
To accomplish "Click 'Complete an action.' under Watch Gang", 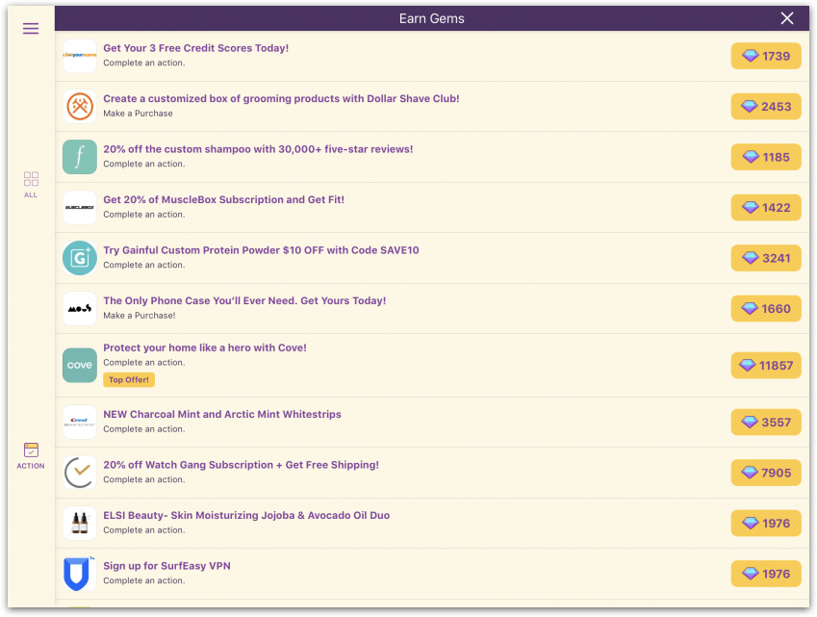I will [143, 479].
